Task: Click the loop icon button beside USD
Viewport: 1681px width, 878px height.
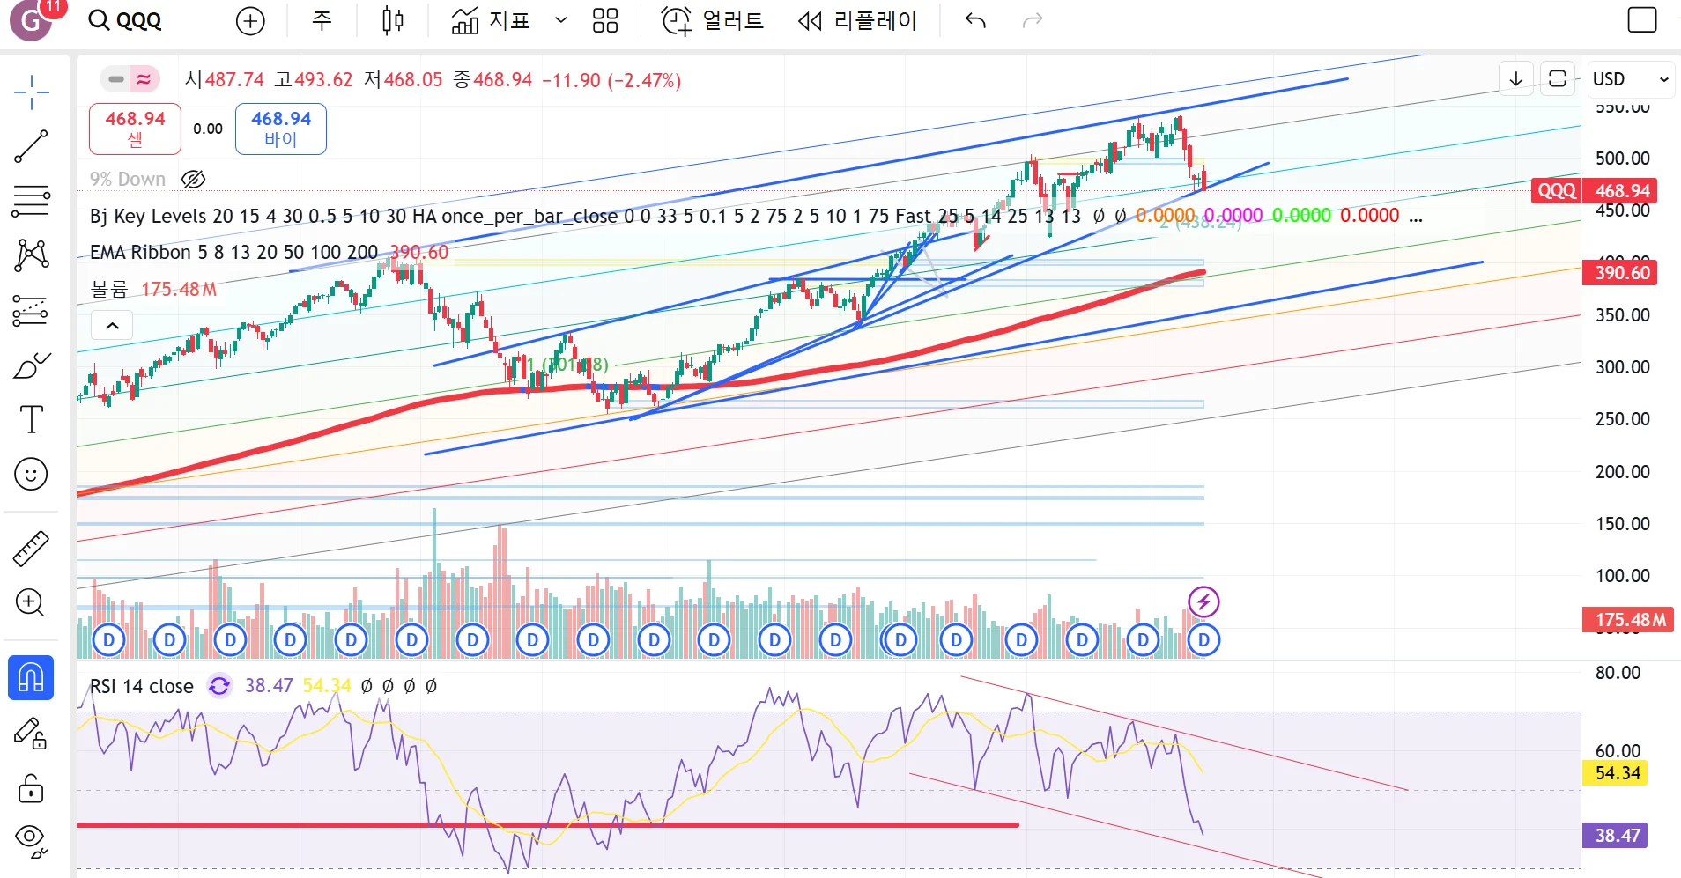Action: 1558,79
